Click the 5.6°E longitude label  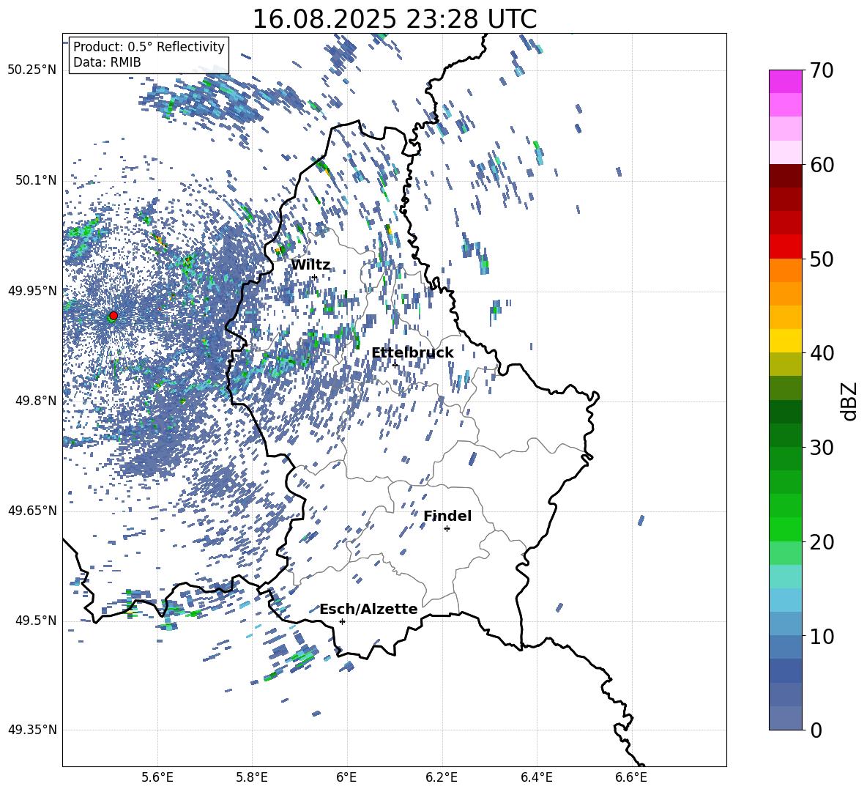click(x=157, y=777)
